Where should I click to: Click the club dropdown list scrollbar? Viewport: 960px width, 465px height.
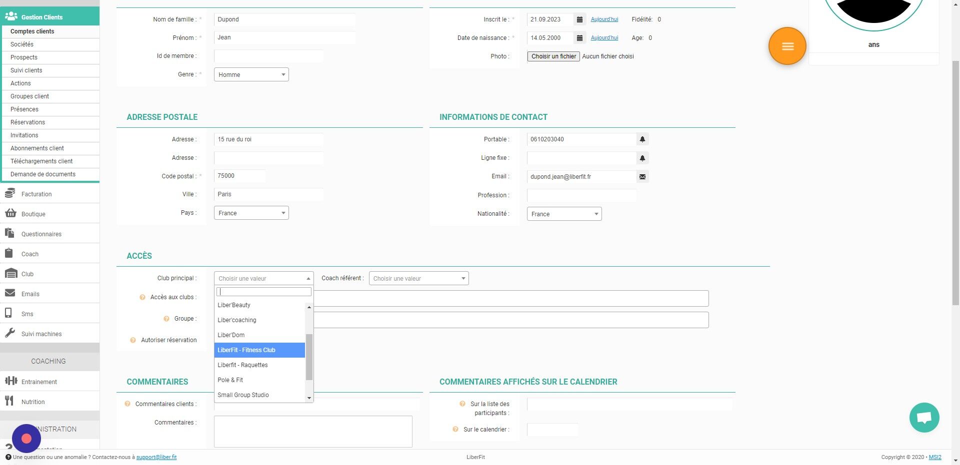tap(309, 357)
